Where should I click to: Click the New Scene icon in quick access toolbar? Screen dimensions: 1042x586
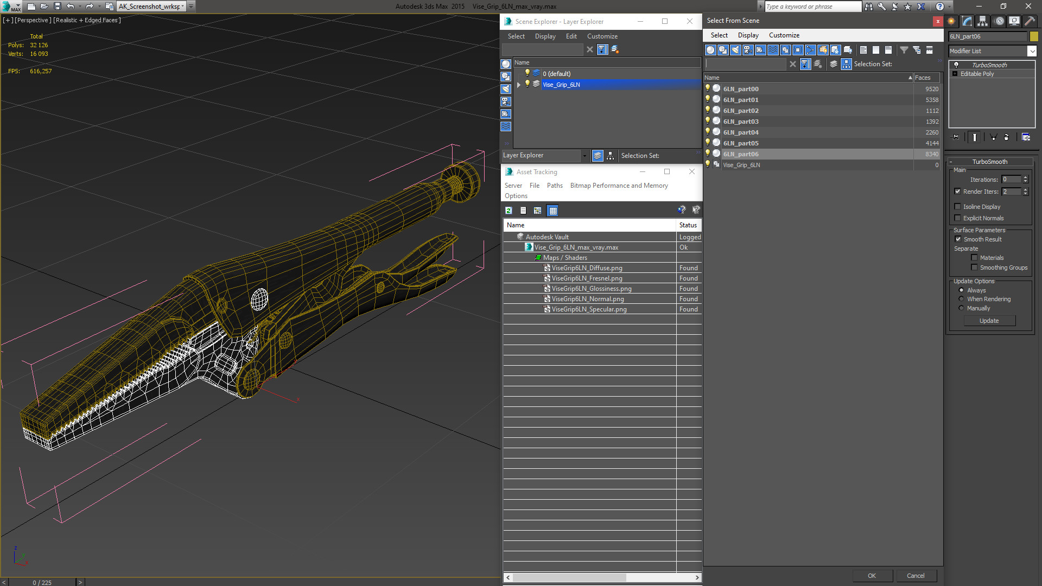pos(31,7)
